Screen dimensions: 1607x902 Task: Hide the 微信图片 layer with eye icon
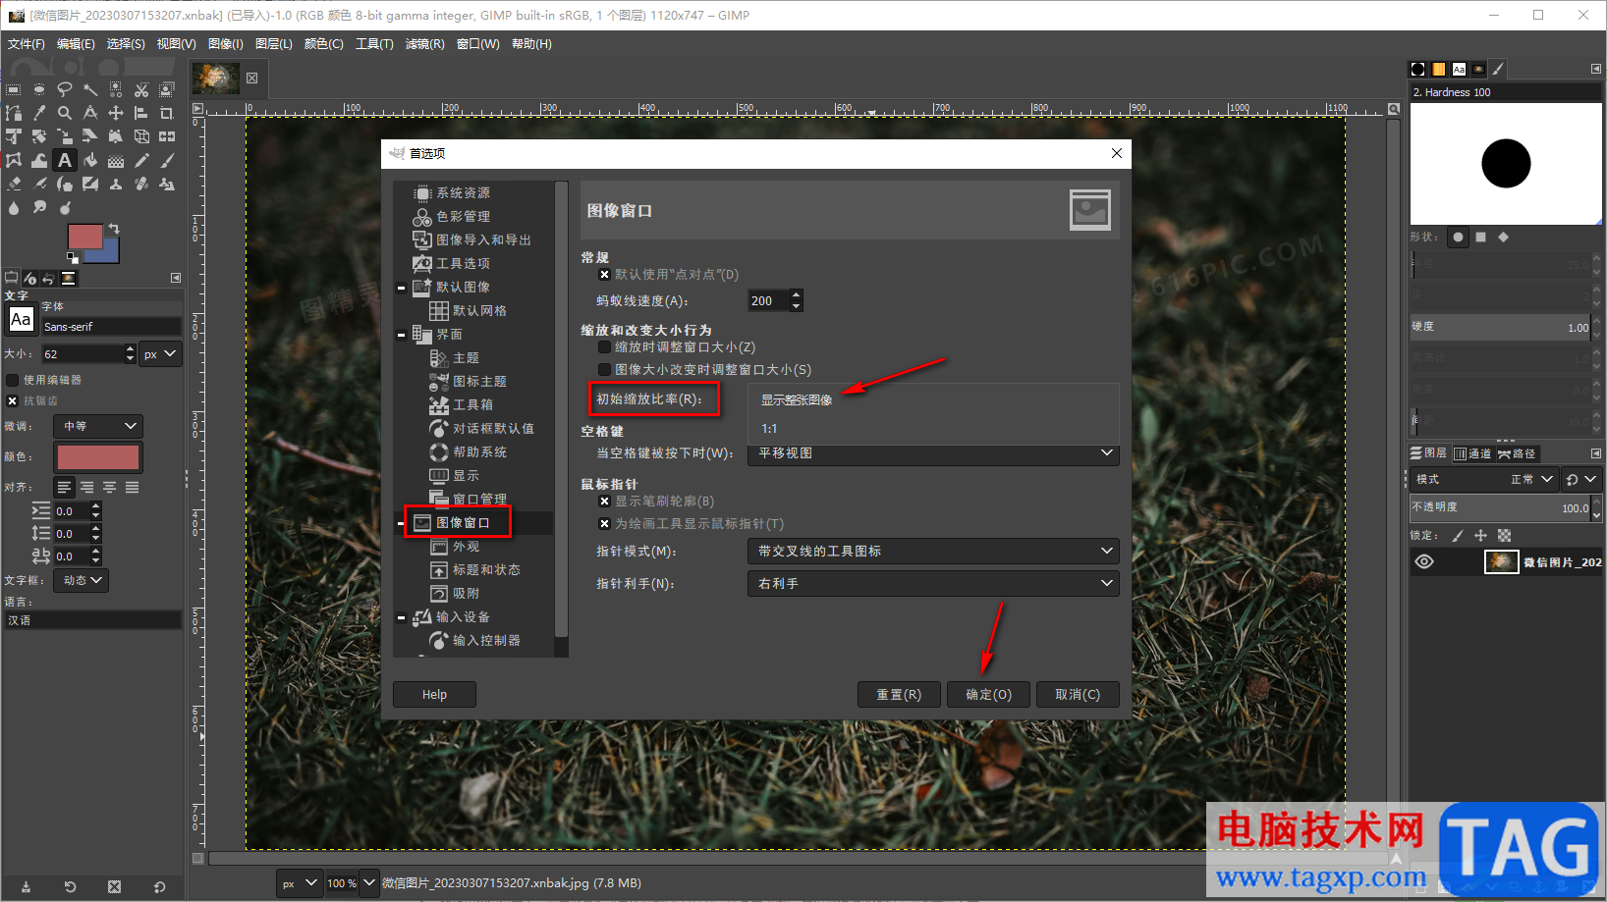pyautogui.click(x=1424, y=561)
